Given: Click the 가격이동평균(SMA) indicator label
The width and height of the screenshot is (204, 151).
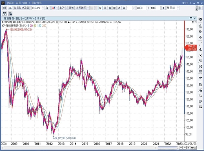Looking at the screenshot, I should coord(15,26).
